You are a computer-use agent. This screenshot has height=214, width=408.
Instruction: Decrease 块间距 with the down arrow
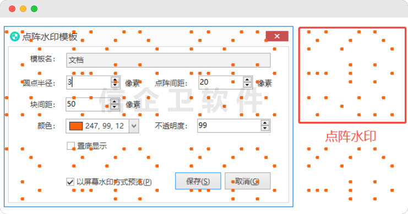(115, 107)
